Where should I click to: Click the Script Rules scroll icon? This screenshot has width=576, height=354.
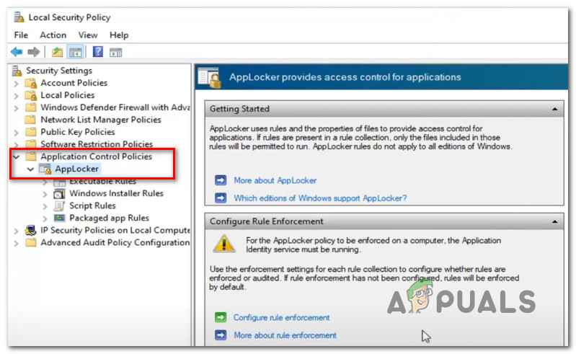pyautogui.click(x=59, y=205)
